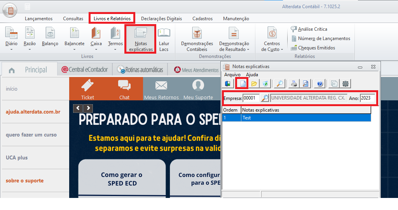Open the Ticket tile
This screenshot has height=210, width=398.
87,89
